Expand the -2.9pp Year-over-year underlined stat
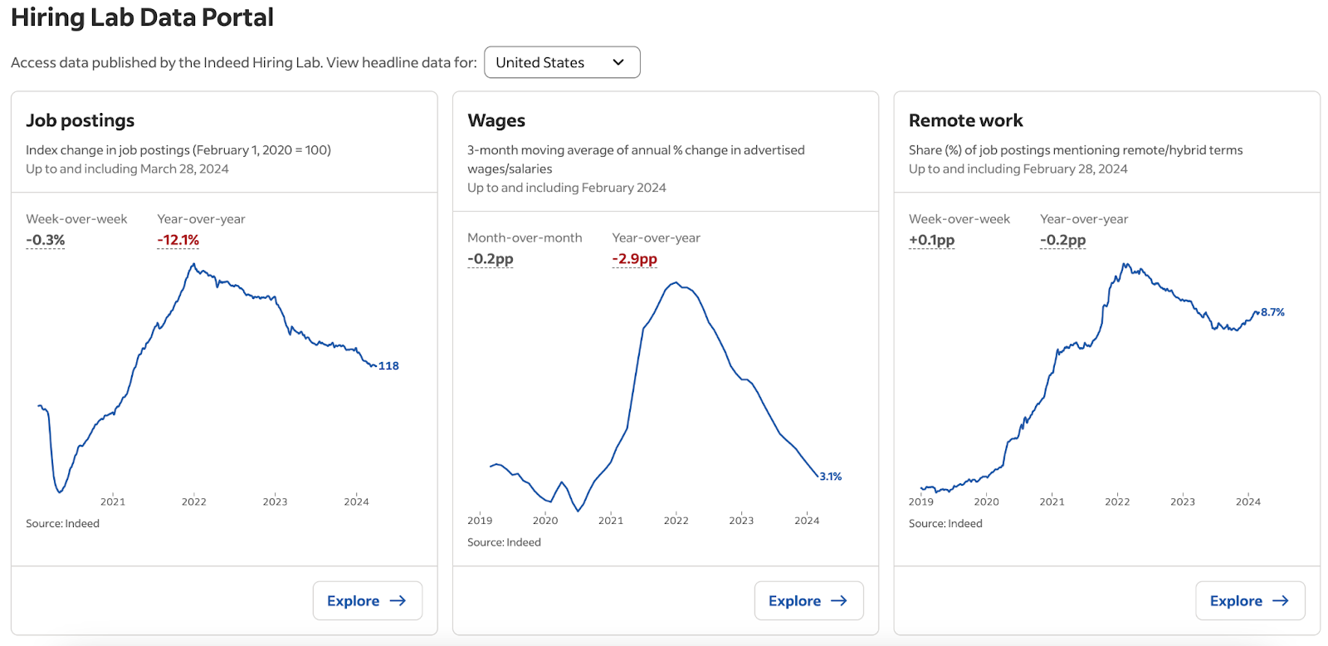Screen dimensions: 1328x646 635,258
